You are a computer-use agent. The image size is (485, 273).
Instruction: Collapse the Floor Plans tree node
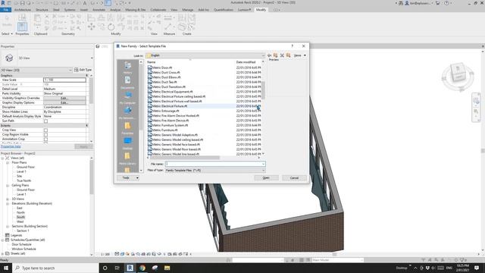(x=8, y=162)
